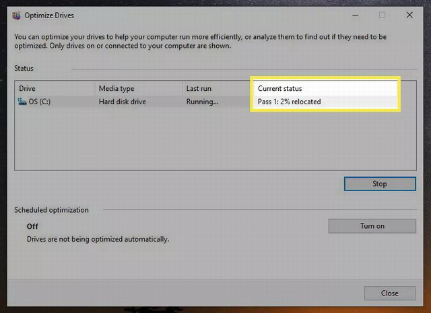Sort by the Last run column header

217,88
